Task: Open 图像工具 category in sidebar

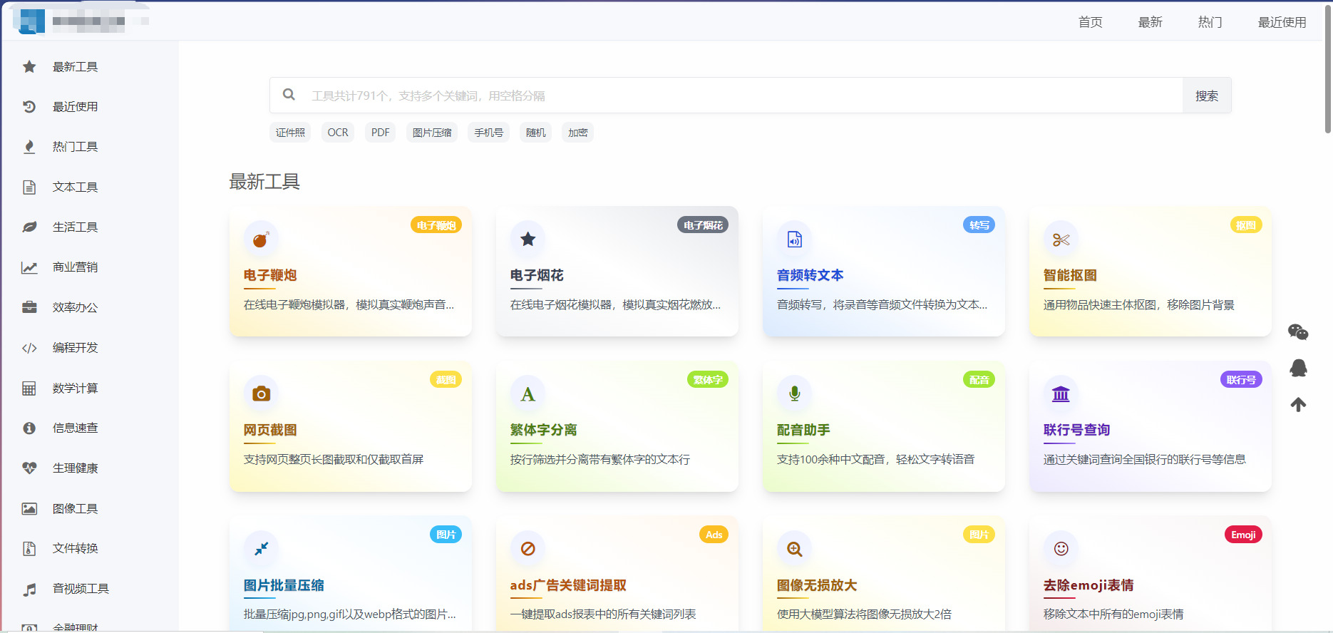Action: (75, 509)
